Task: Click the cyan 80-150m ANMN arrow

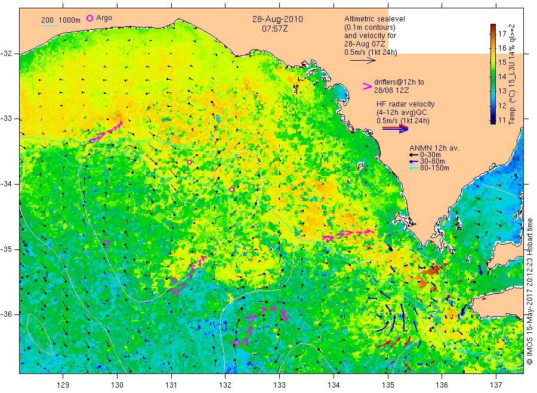Action: pos(413,168)
